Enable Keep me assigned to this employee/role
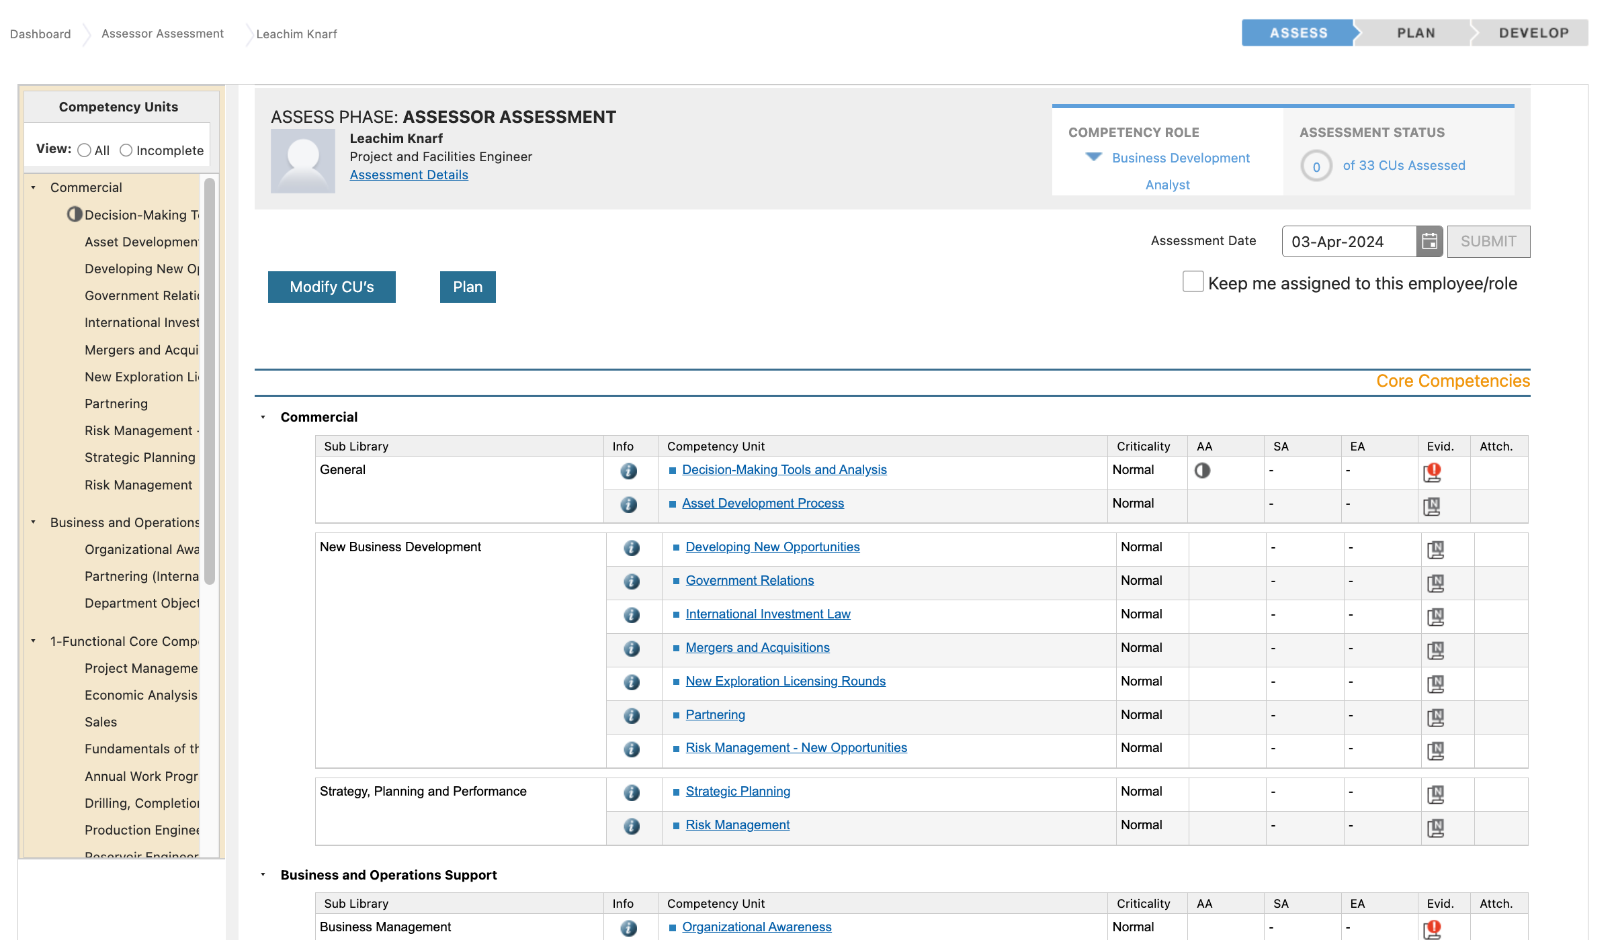Screen dimensions: 1614x940 coord(1193,282)
